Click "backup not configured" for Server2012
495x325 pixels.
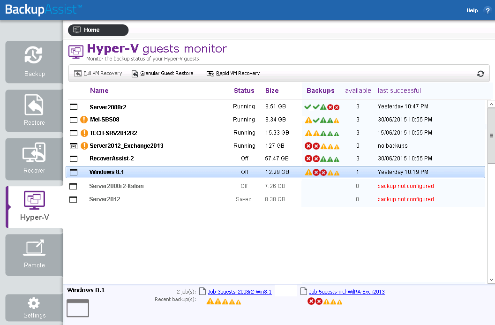[x=405, y=199]
